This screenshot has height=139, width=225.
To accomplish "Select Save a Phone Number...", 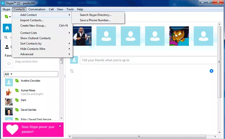I will 98,20.
